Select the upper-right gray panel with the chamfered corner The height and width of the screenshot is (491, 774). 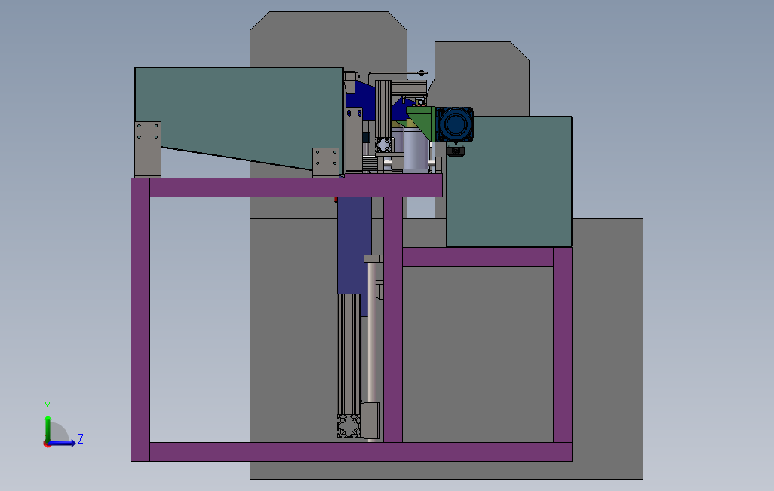click(482, 79)
